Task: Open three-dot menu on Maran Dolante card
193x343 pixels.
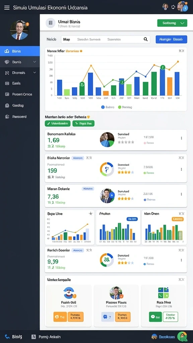Action: click(181, 194)
